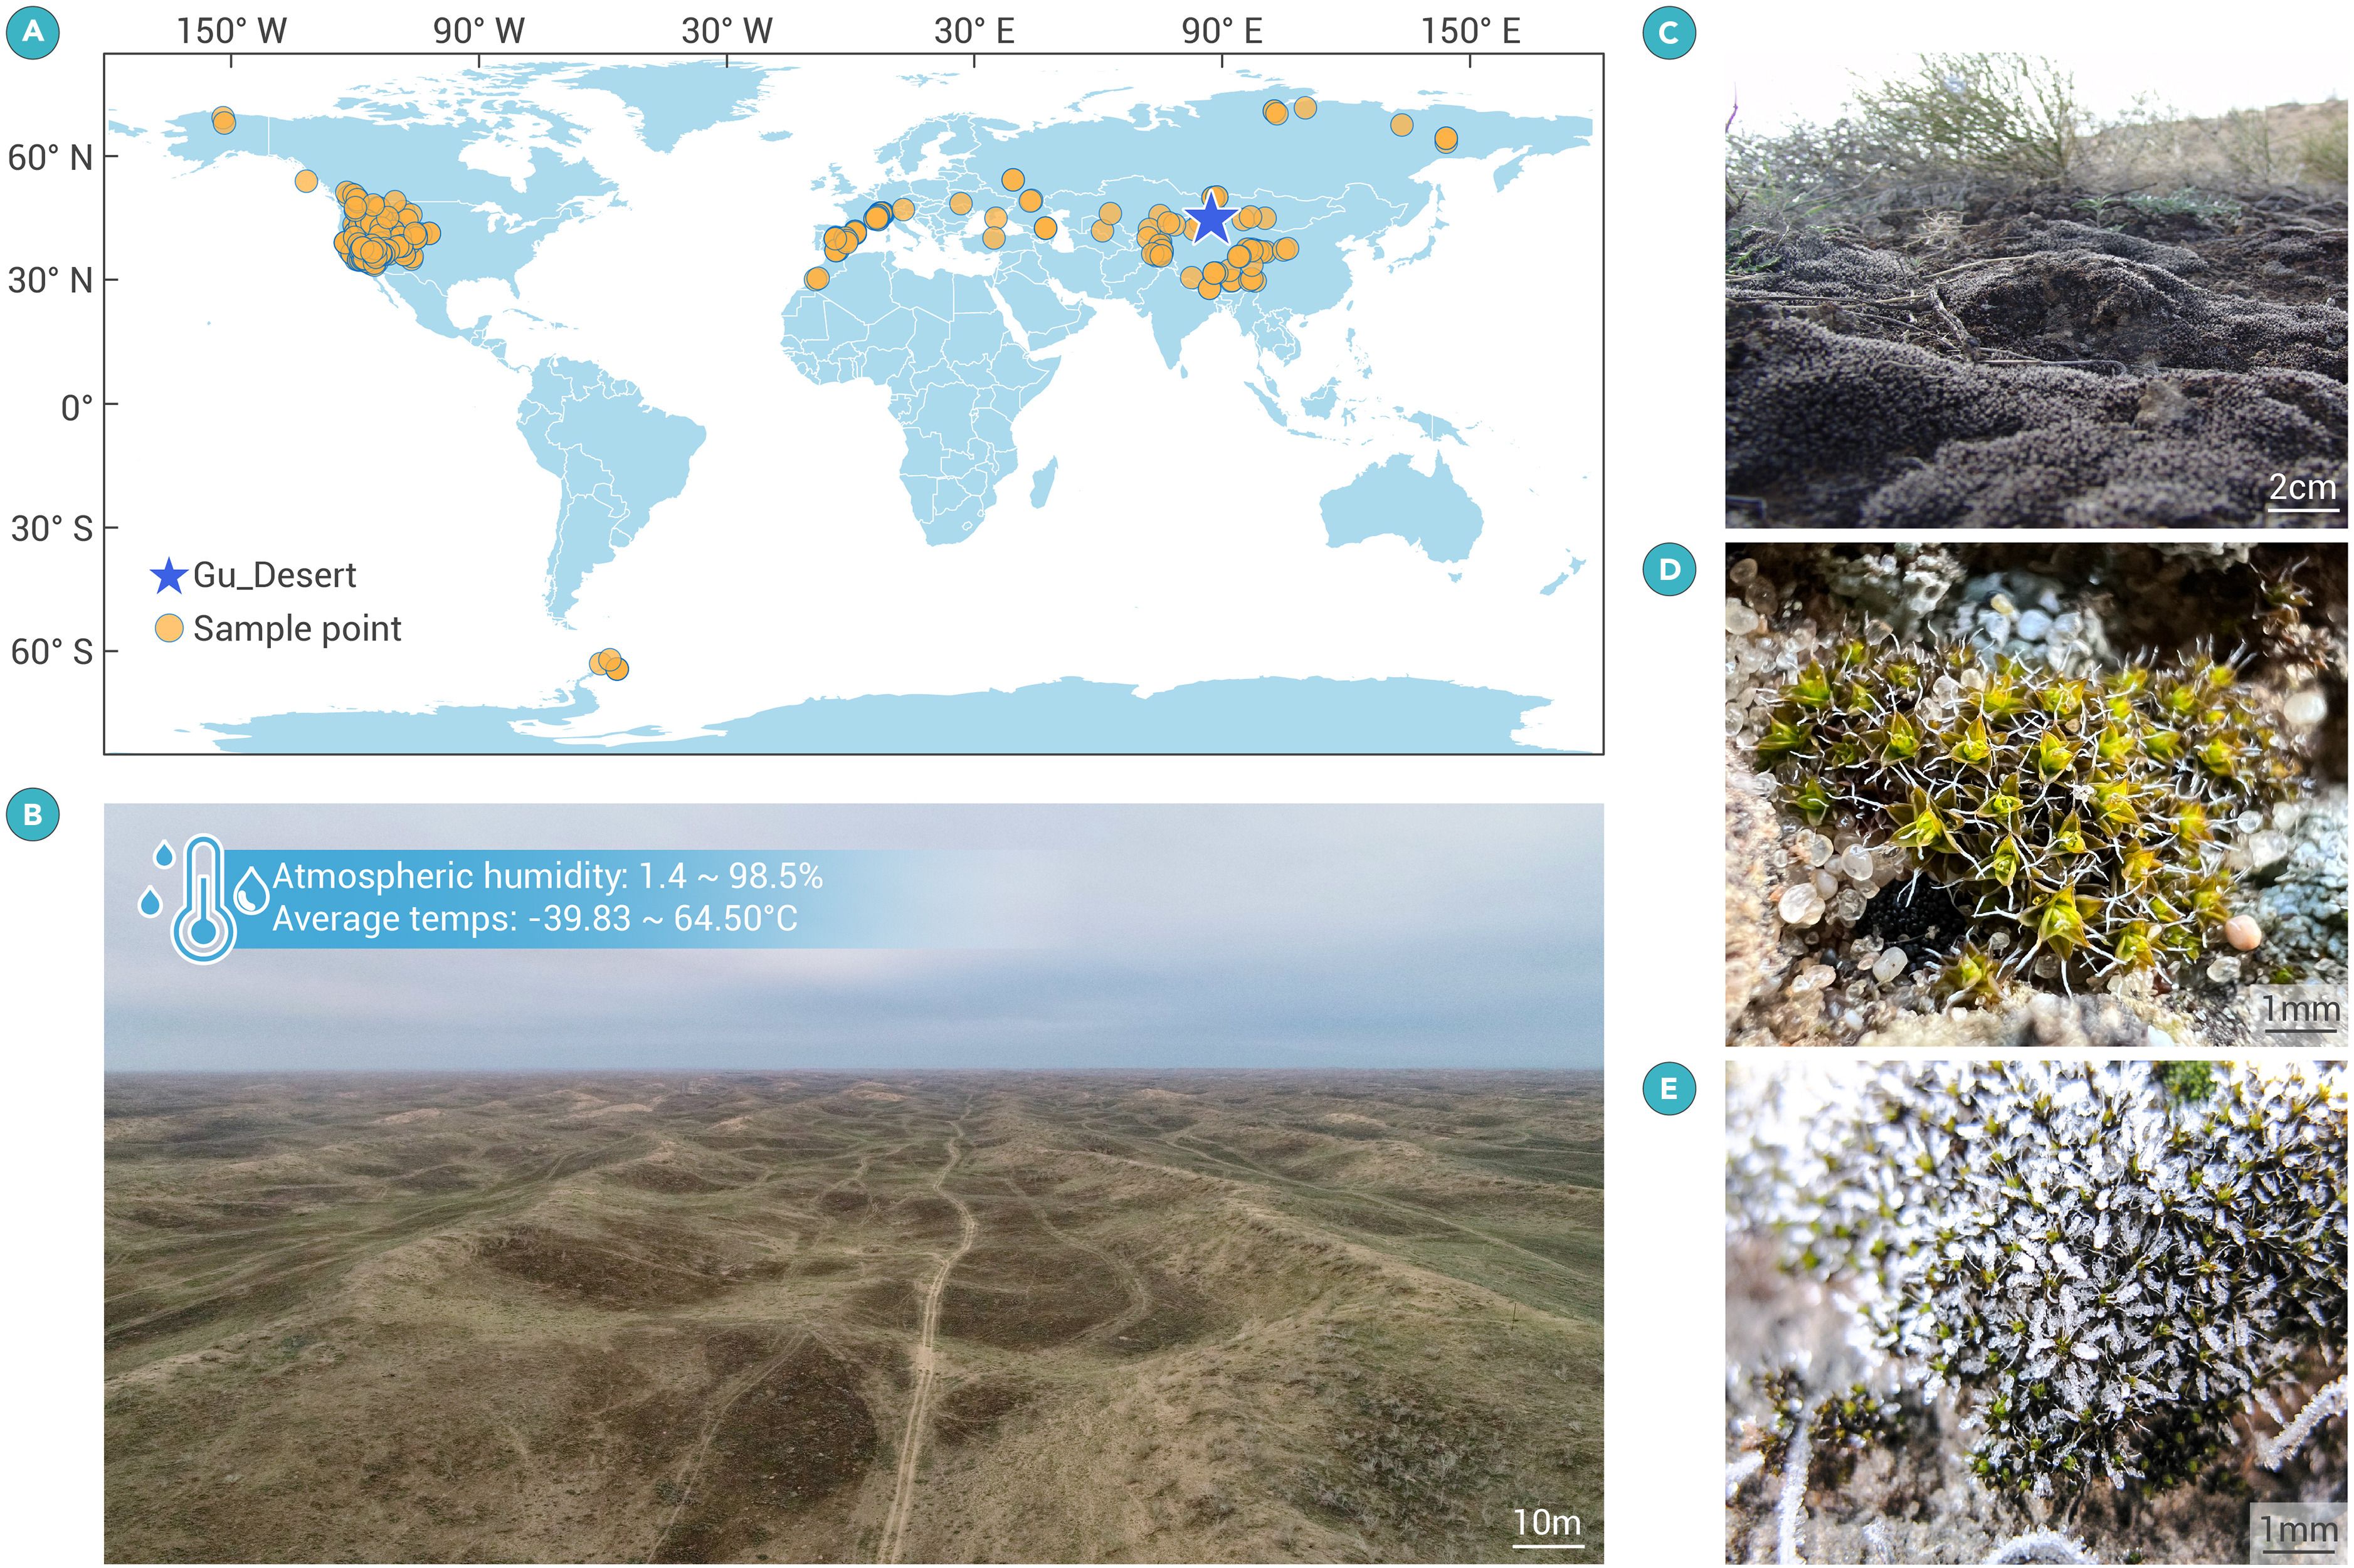Click the panel B circle label
The width and height of the screenshot is (2354, 1568).
click(33, 814)
